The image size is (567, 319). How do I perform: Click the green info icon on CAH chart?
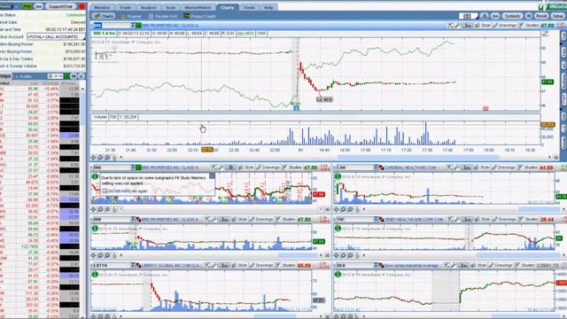(x=338, y=176)
